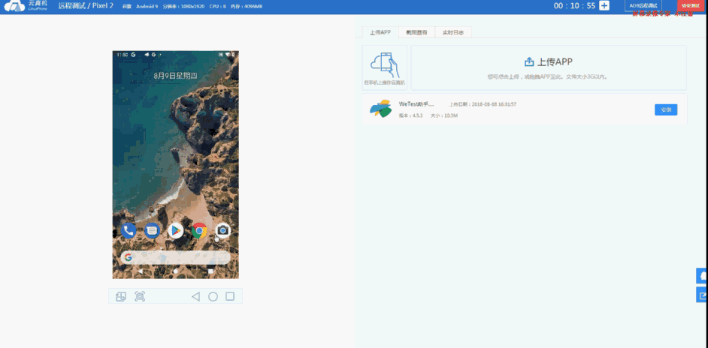Viewport: 708px width, 348px height.
Task: Click the rotate screen icon below the phone
Action: click(120, 296)
